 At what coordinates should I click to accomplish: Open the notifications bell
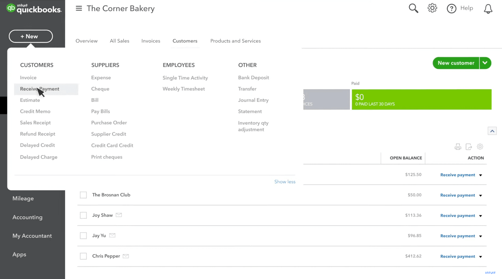[x=488, y=9]
